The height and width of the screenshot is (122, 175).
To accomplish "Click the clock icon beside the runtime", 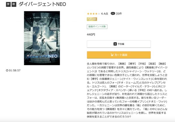I will 7,70.
